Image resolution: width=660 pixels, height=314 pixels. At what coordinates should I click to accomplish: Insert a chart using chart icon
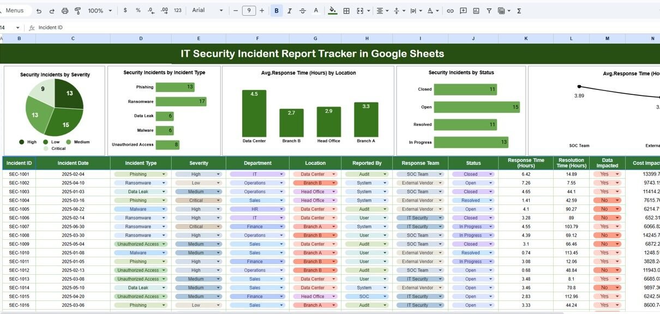[476, 11]
